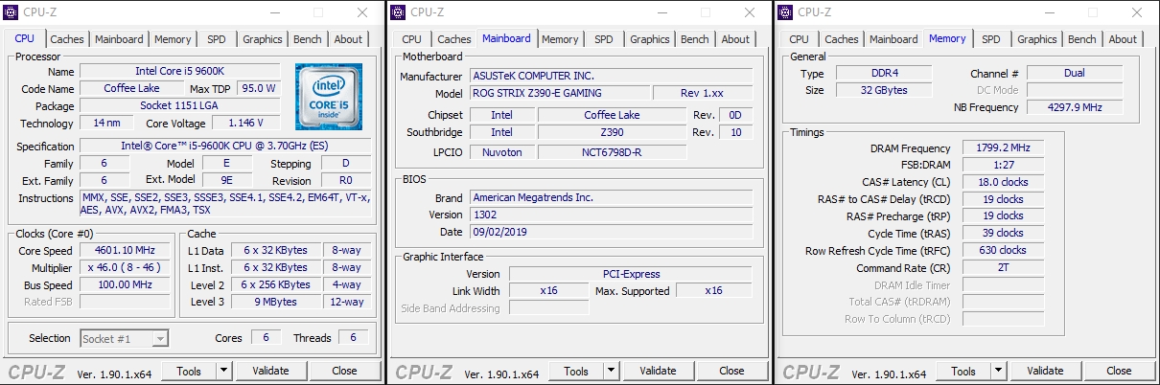Click the CPU-Z title bar icon in the rightmost window

coord(785,12)
